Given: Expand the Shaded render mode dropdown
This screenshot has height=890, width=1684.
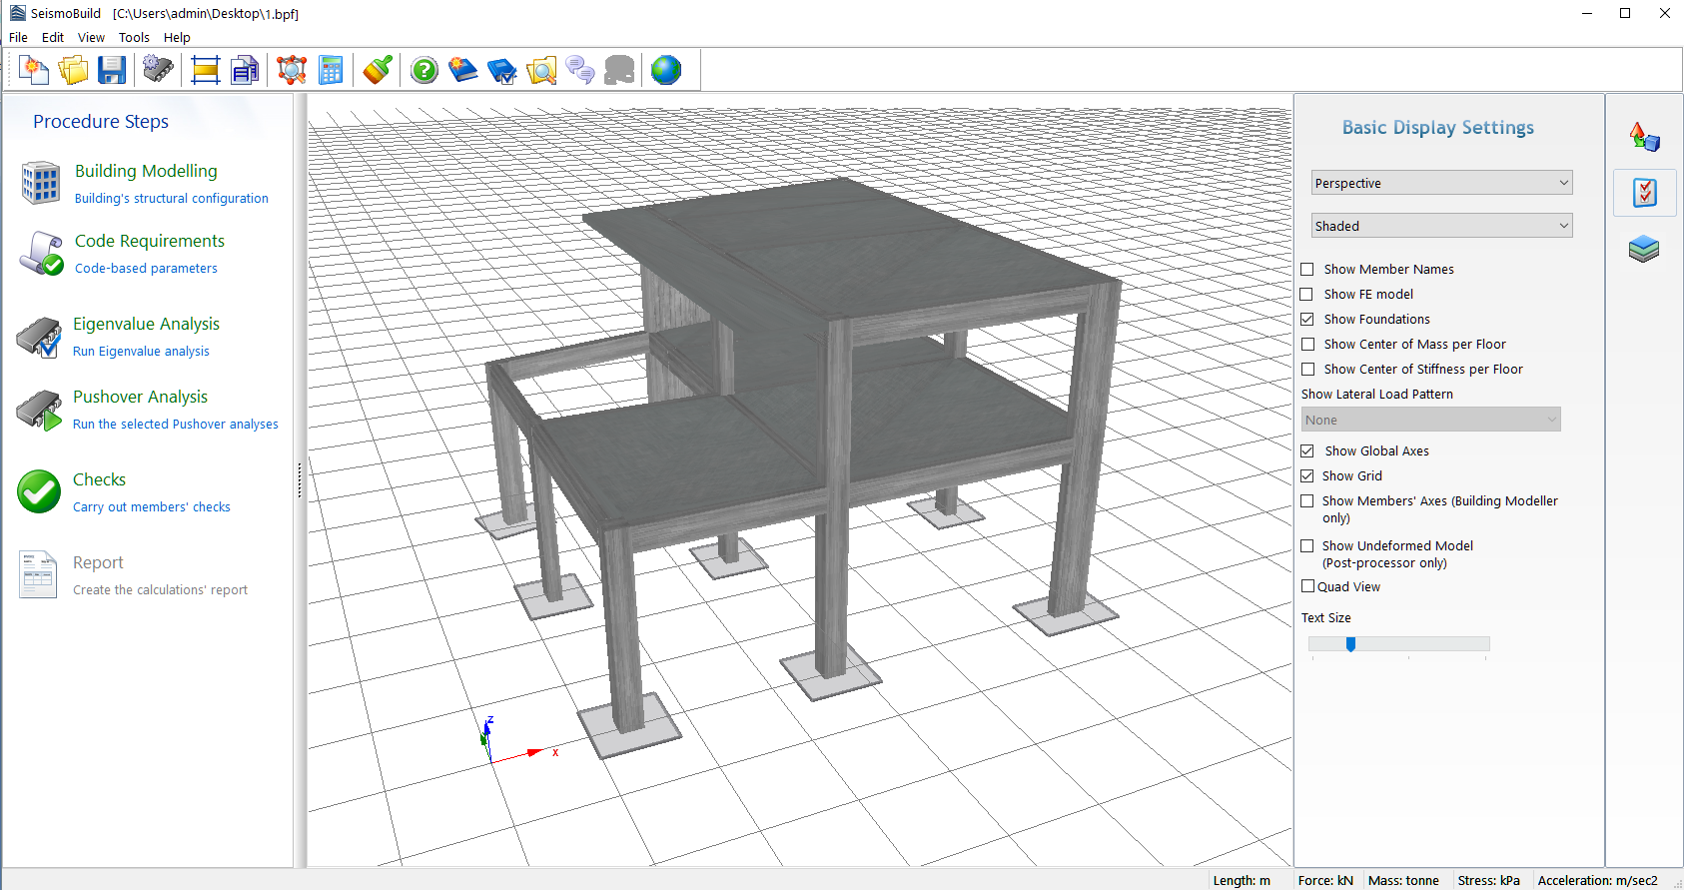Looking at the screenshot, I should [x=1441, y=226].
